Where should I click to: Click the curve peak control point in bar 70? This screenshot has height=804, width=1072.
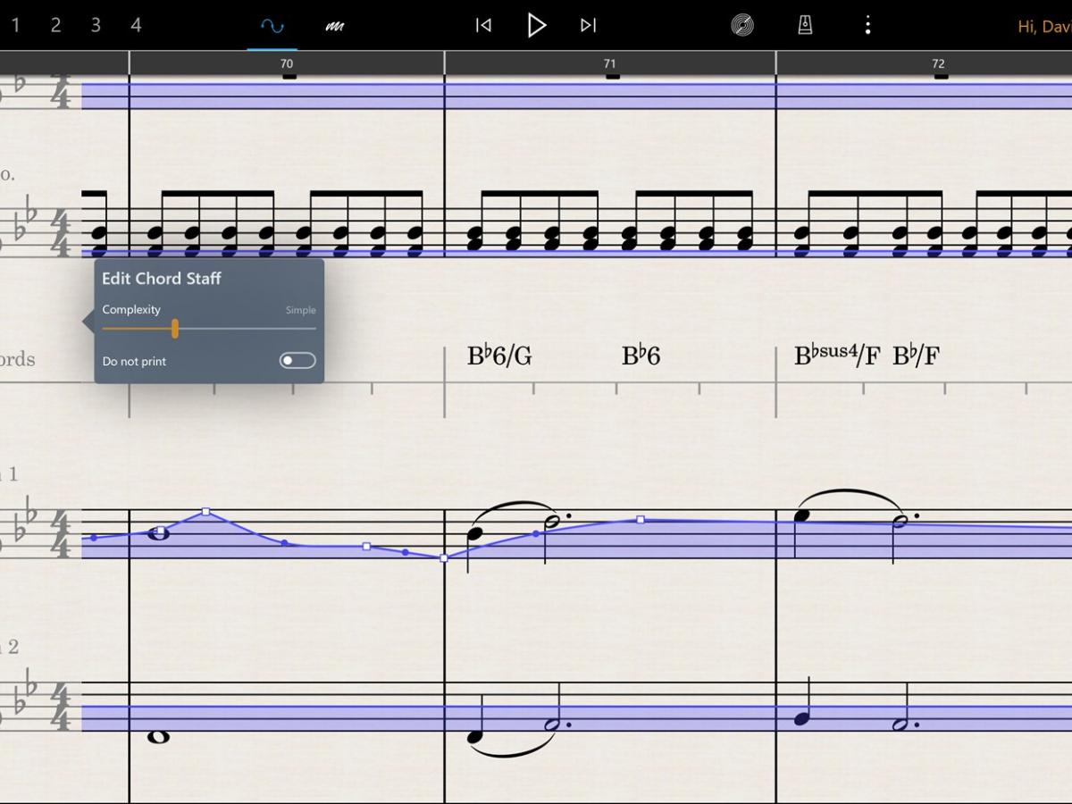point(206,512)
